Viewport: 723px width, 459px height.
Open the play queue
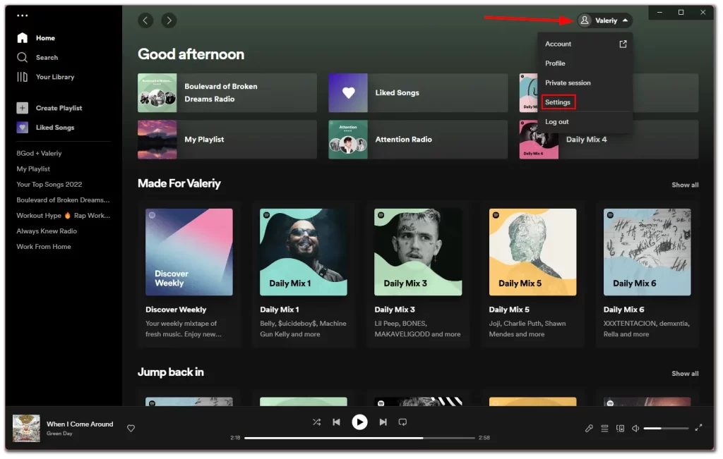pos(604,429)
